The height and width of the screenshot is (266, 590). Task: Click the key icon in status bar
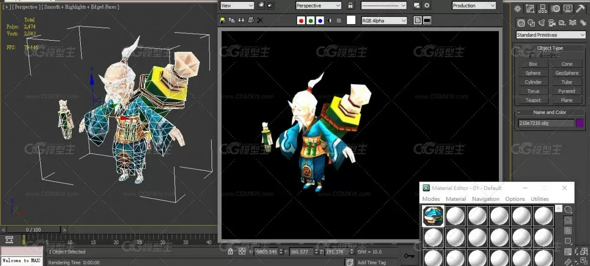409,256
